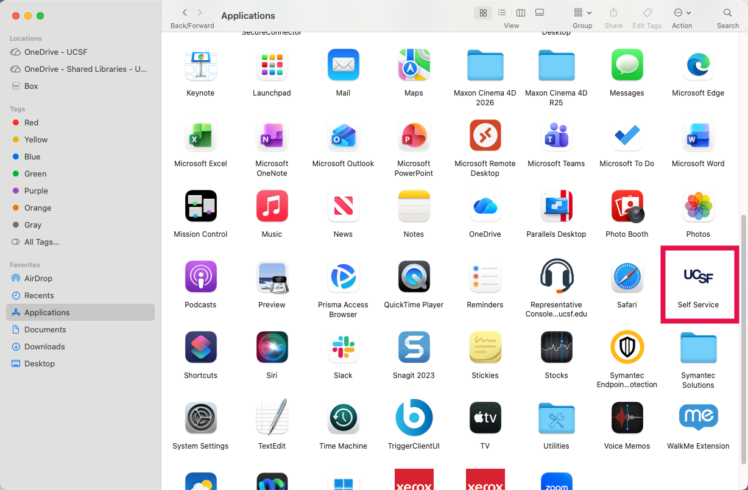Open Symantec Endpoint Protection app
The width and height of the screenshot is (748, 490).
point(627,347)
